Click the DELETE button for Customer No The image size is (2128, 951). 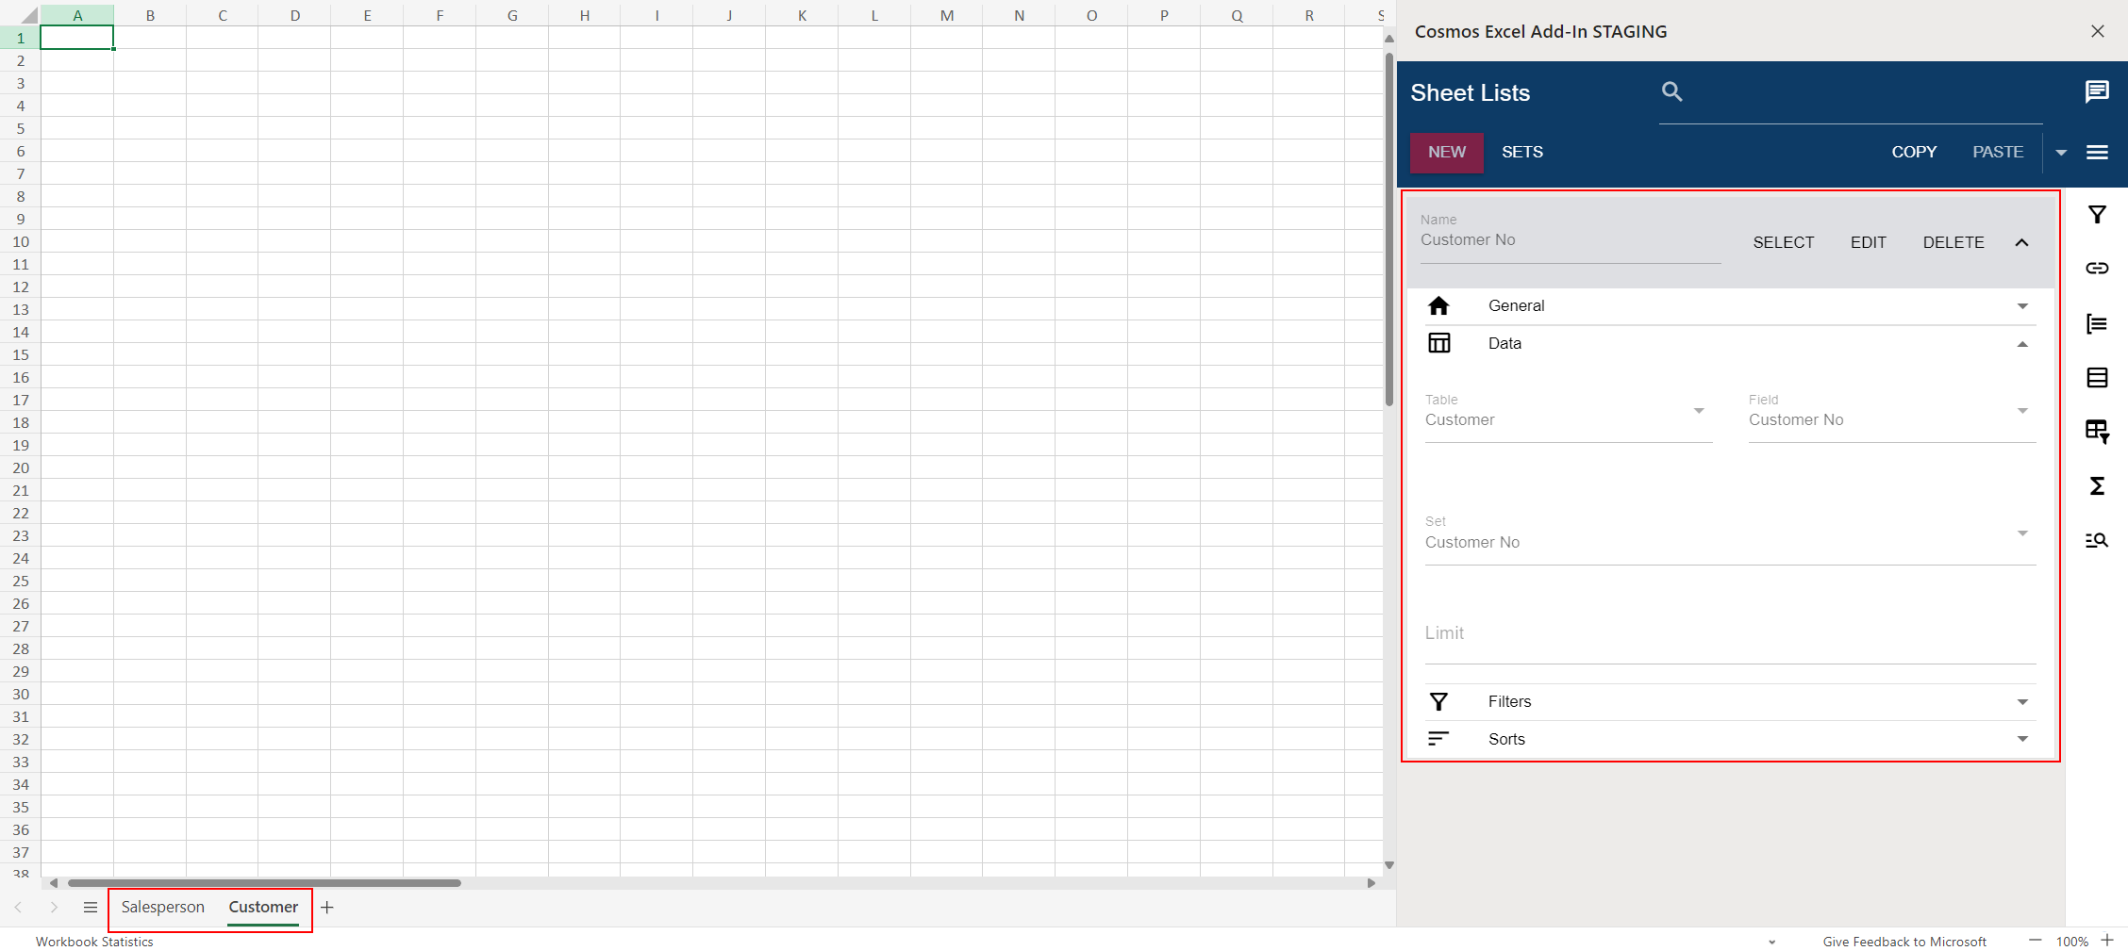coord(1953,242)
